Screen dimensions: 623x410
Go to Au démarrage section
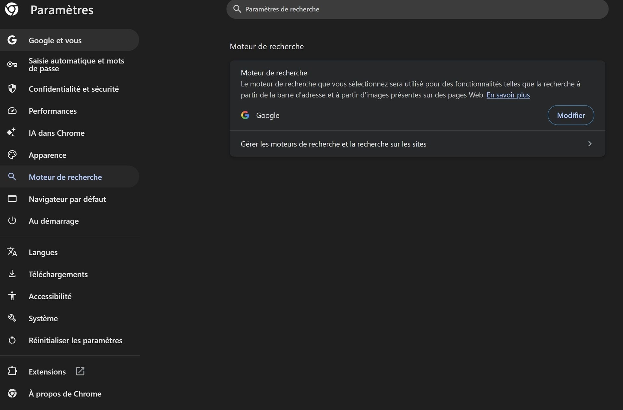69,221
